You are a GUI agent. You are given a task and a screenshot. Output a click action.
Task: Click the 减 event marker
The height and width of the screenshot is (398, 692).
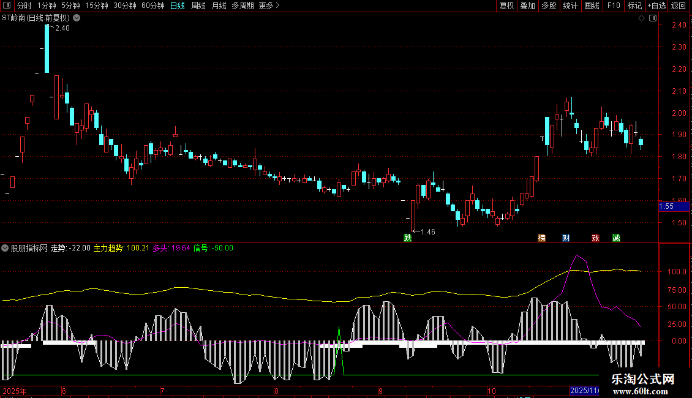pos(617,238)
